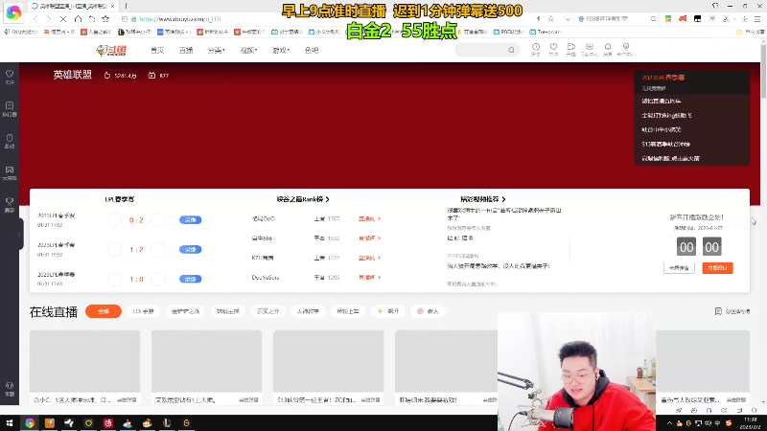Click the Douyu logo in header
The width and height of the screenshot is (767, 431).
[111, 50]
